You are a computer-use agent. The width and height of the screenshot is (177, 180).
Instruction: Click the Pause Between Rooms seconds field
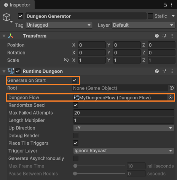(136, 174)
